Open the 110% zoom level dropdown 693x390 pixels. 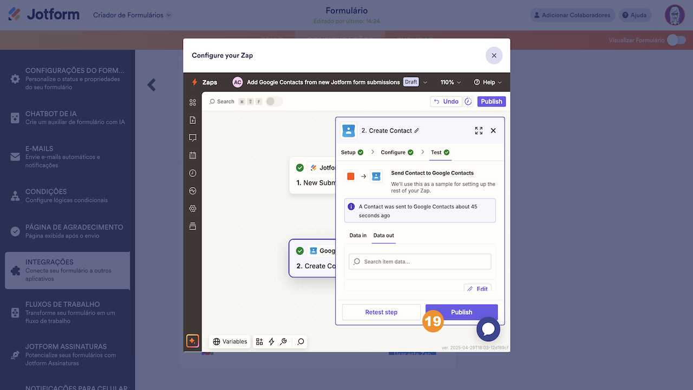[450, 82]
